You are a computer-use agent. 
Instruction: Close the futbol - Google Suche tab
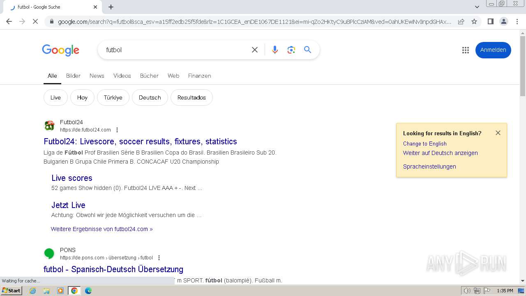click(x=95, y=7)
